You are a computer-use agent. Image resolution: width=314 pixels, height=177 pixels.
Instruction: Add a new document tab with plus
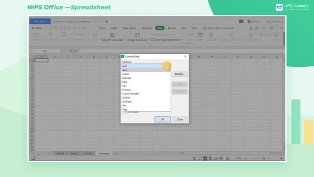pos(106,22)
